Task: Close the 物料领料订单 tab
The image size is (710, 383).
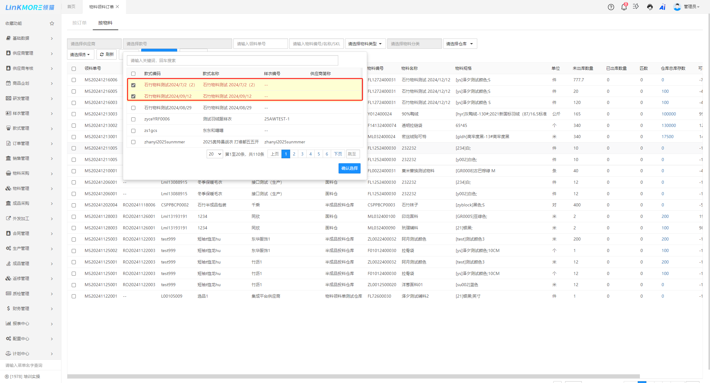Action: coord(118,7)
